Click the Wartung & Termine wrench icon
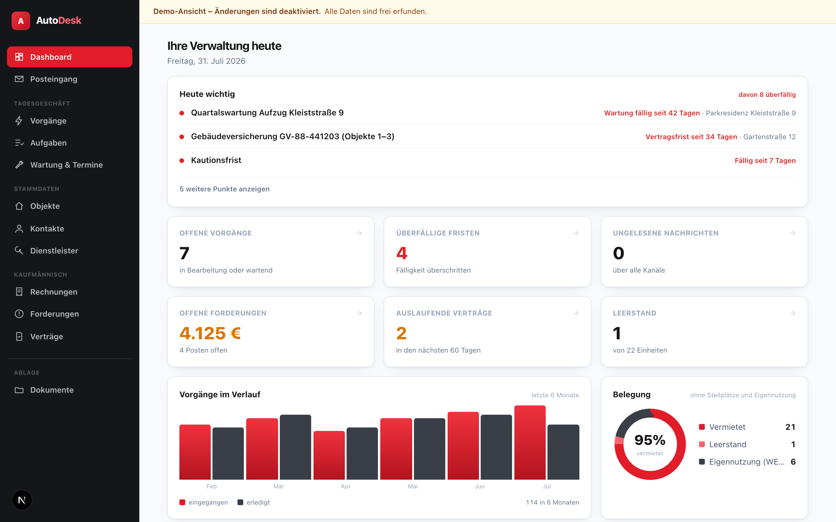This screenshot has width=836, height=522. pos(19,165)
